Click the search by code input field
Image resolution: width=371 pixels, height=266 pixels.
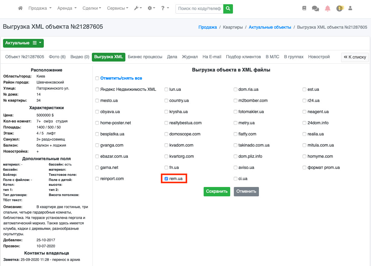point(199,9)
